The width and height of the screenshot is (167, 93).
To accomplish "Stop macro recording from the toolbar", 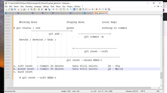I will click(x=100, y=9).
